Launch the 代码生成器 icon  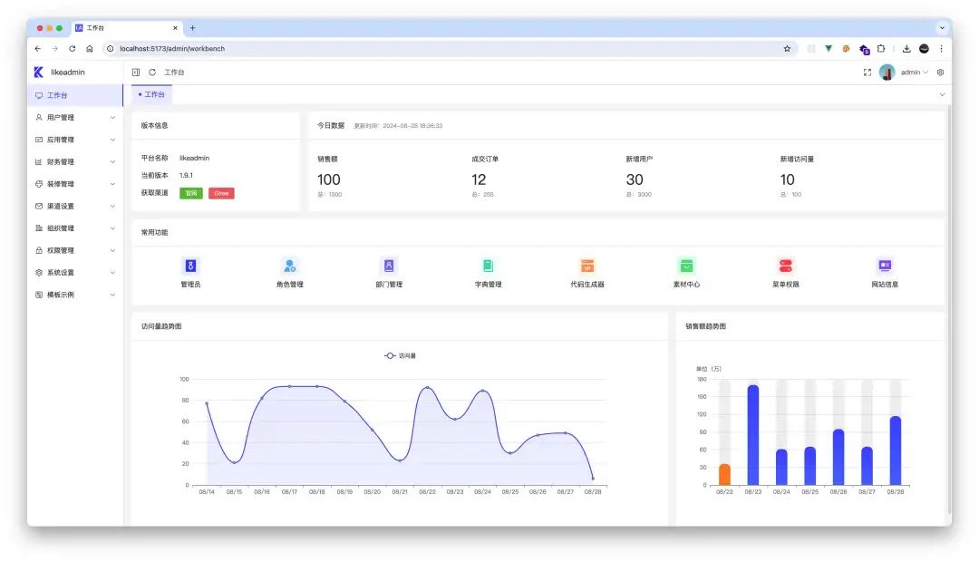(x=587, y=266)
